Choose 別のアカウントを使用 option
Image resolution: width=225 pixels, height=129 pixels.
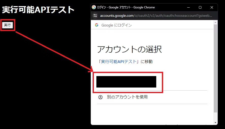click(x=152, y=97)
